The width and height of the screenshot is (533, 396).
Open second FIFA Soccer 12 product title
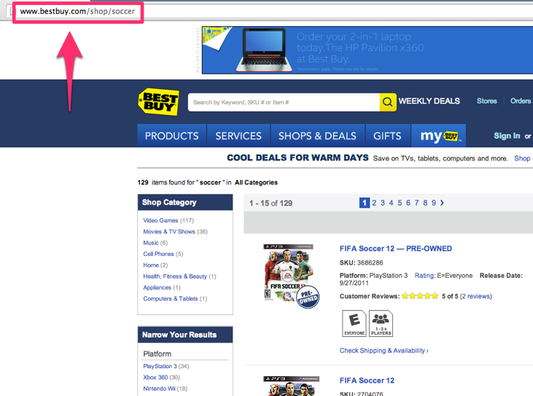[367, 381]
